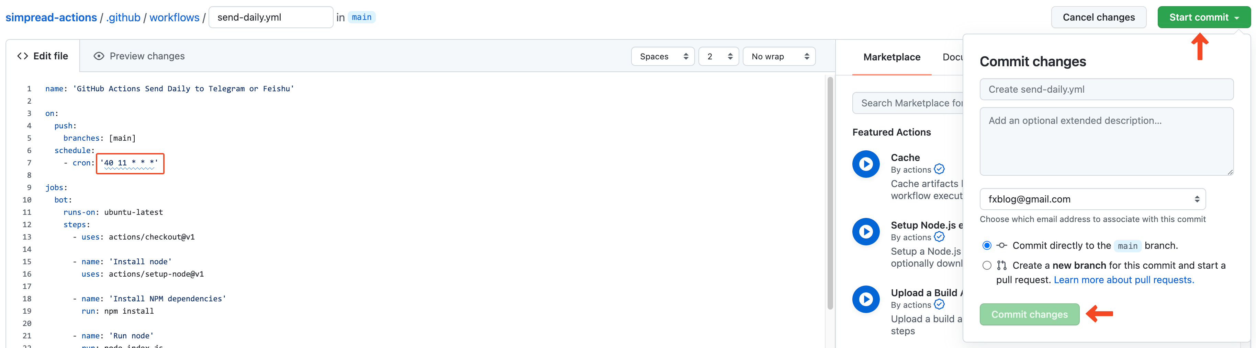Click the main branch label in breadcrumb
This screenshot has width=1256, height=348.
pyautogui.click(x=361, y=17)
